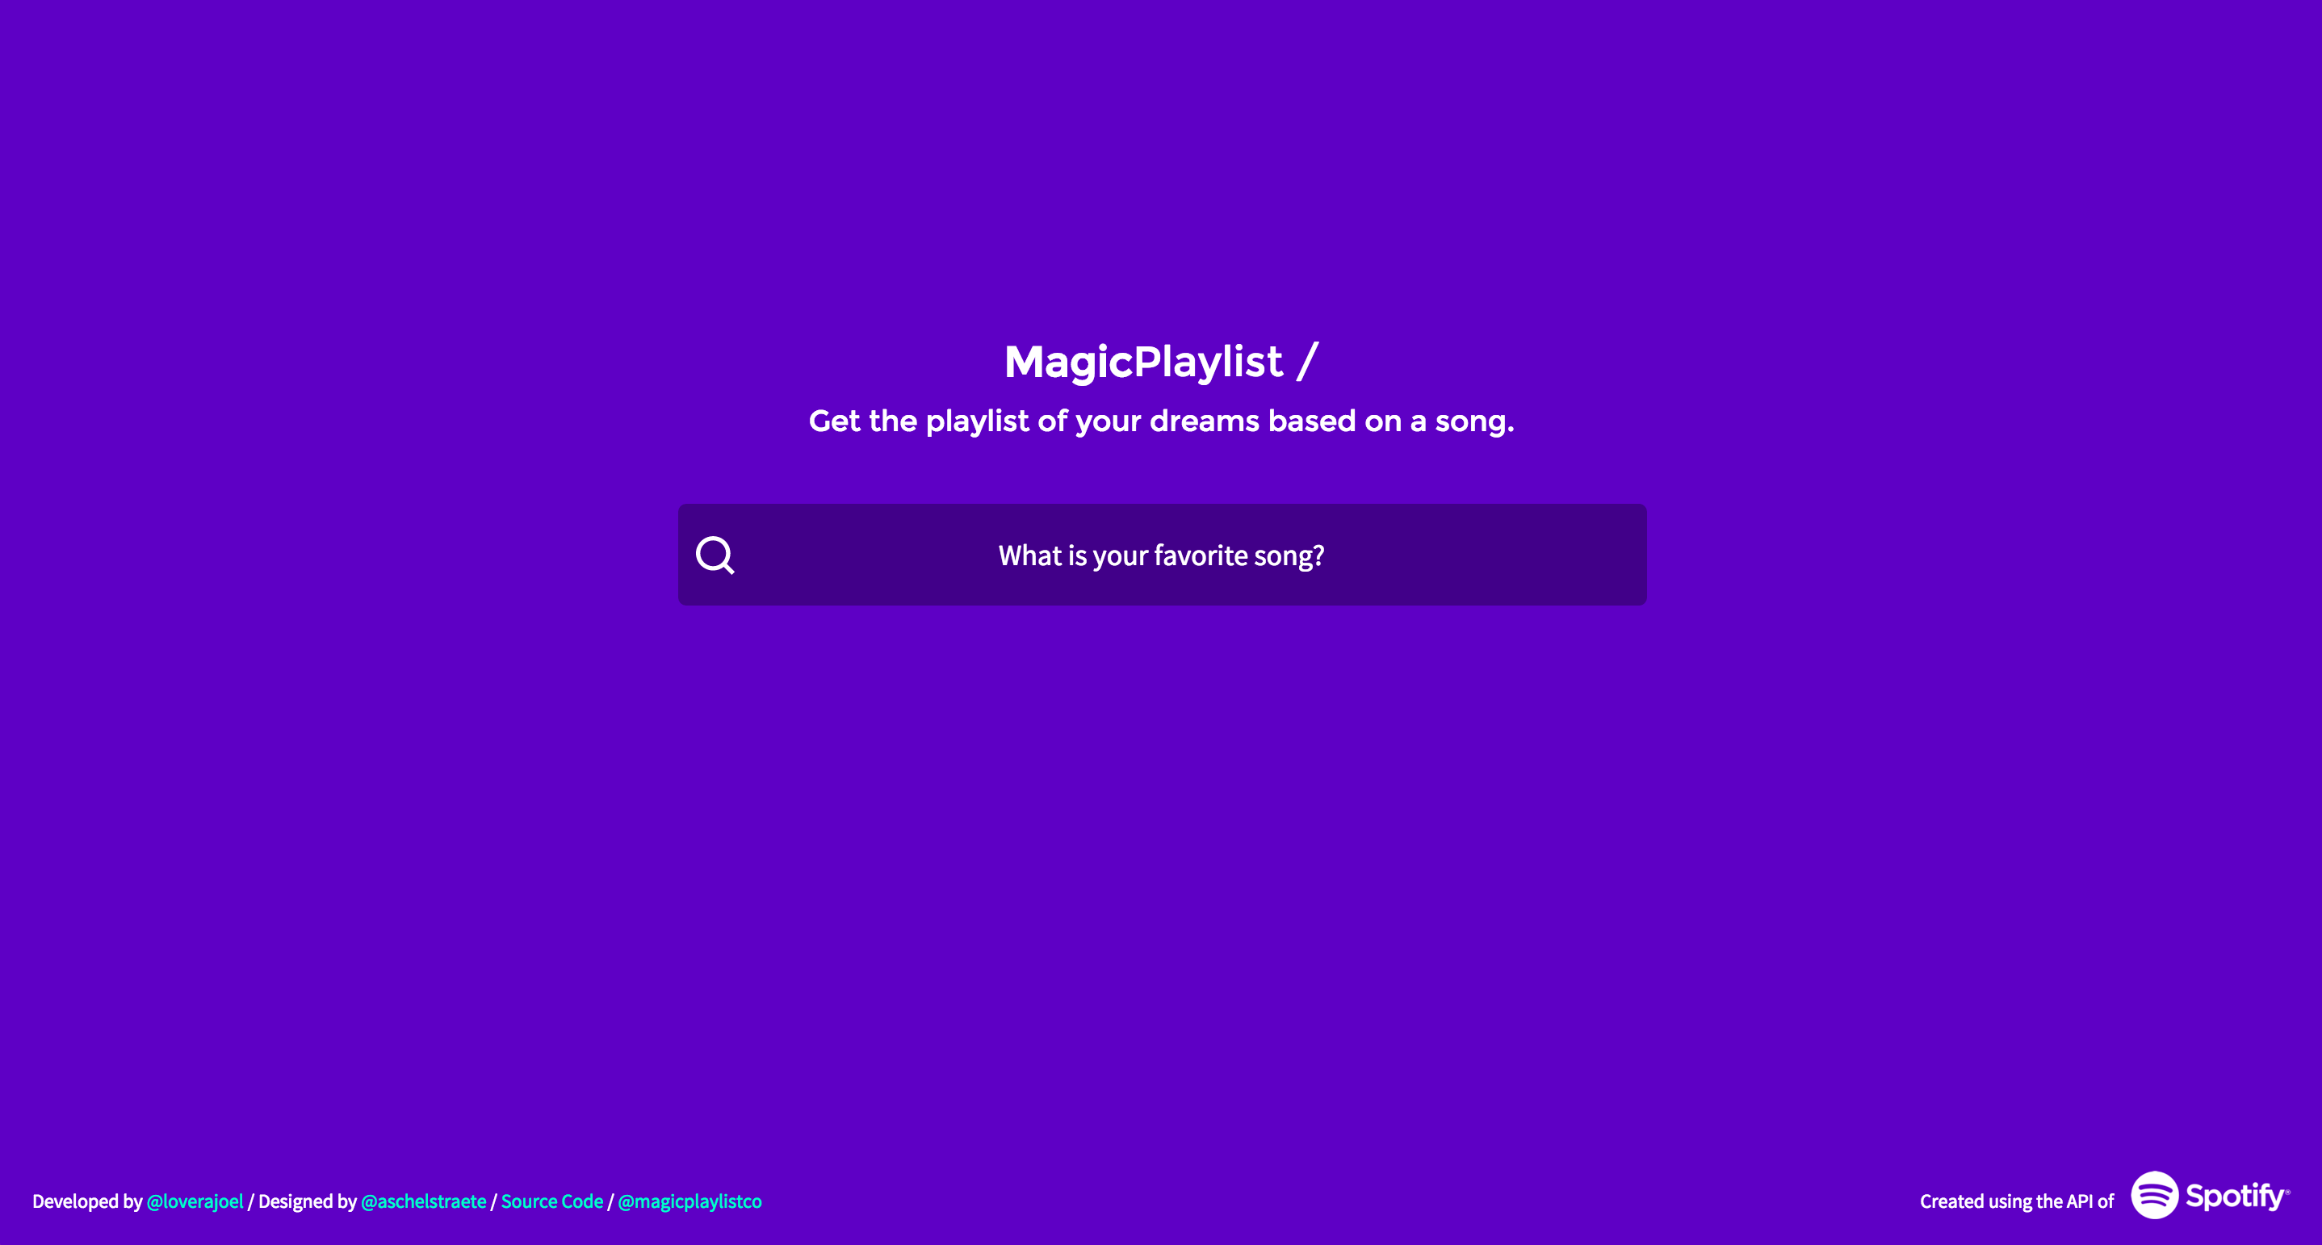This screenshot has height=1245, width=2322.
Task: Click the 'Developed by' footer text
Action: point(87,1201)
